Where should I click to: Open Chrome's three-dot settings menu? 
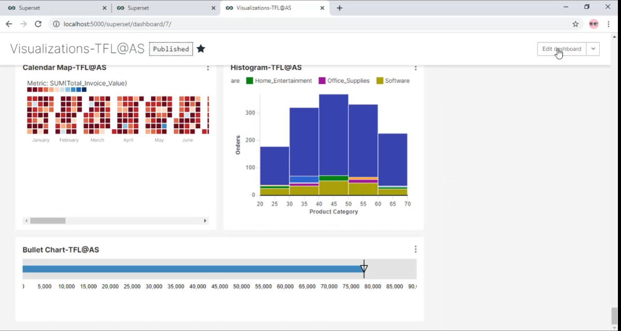[608, 24]
